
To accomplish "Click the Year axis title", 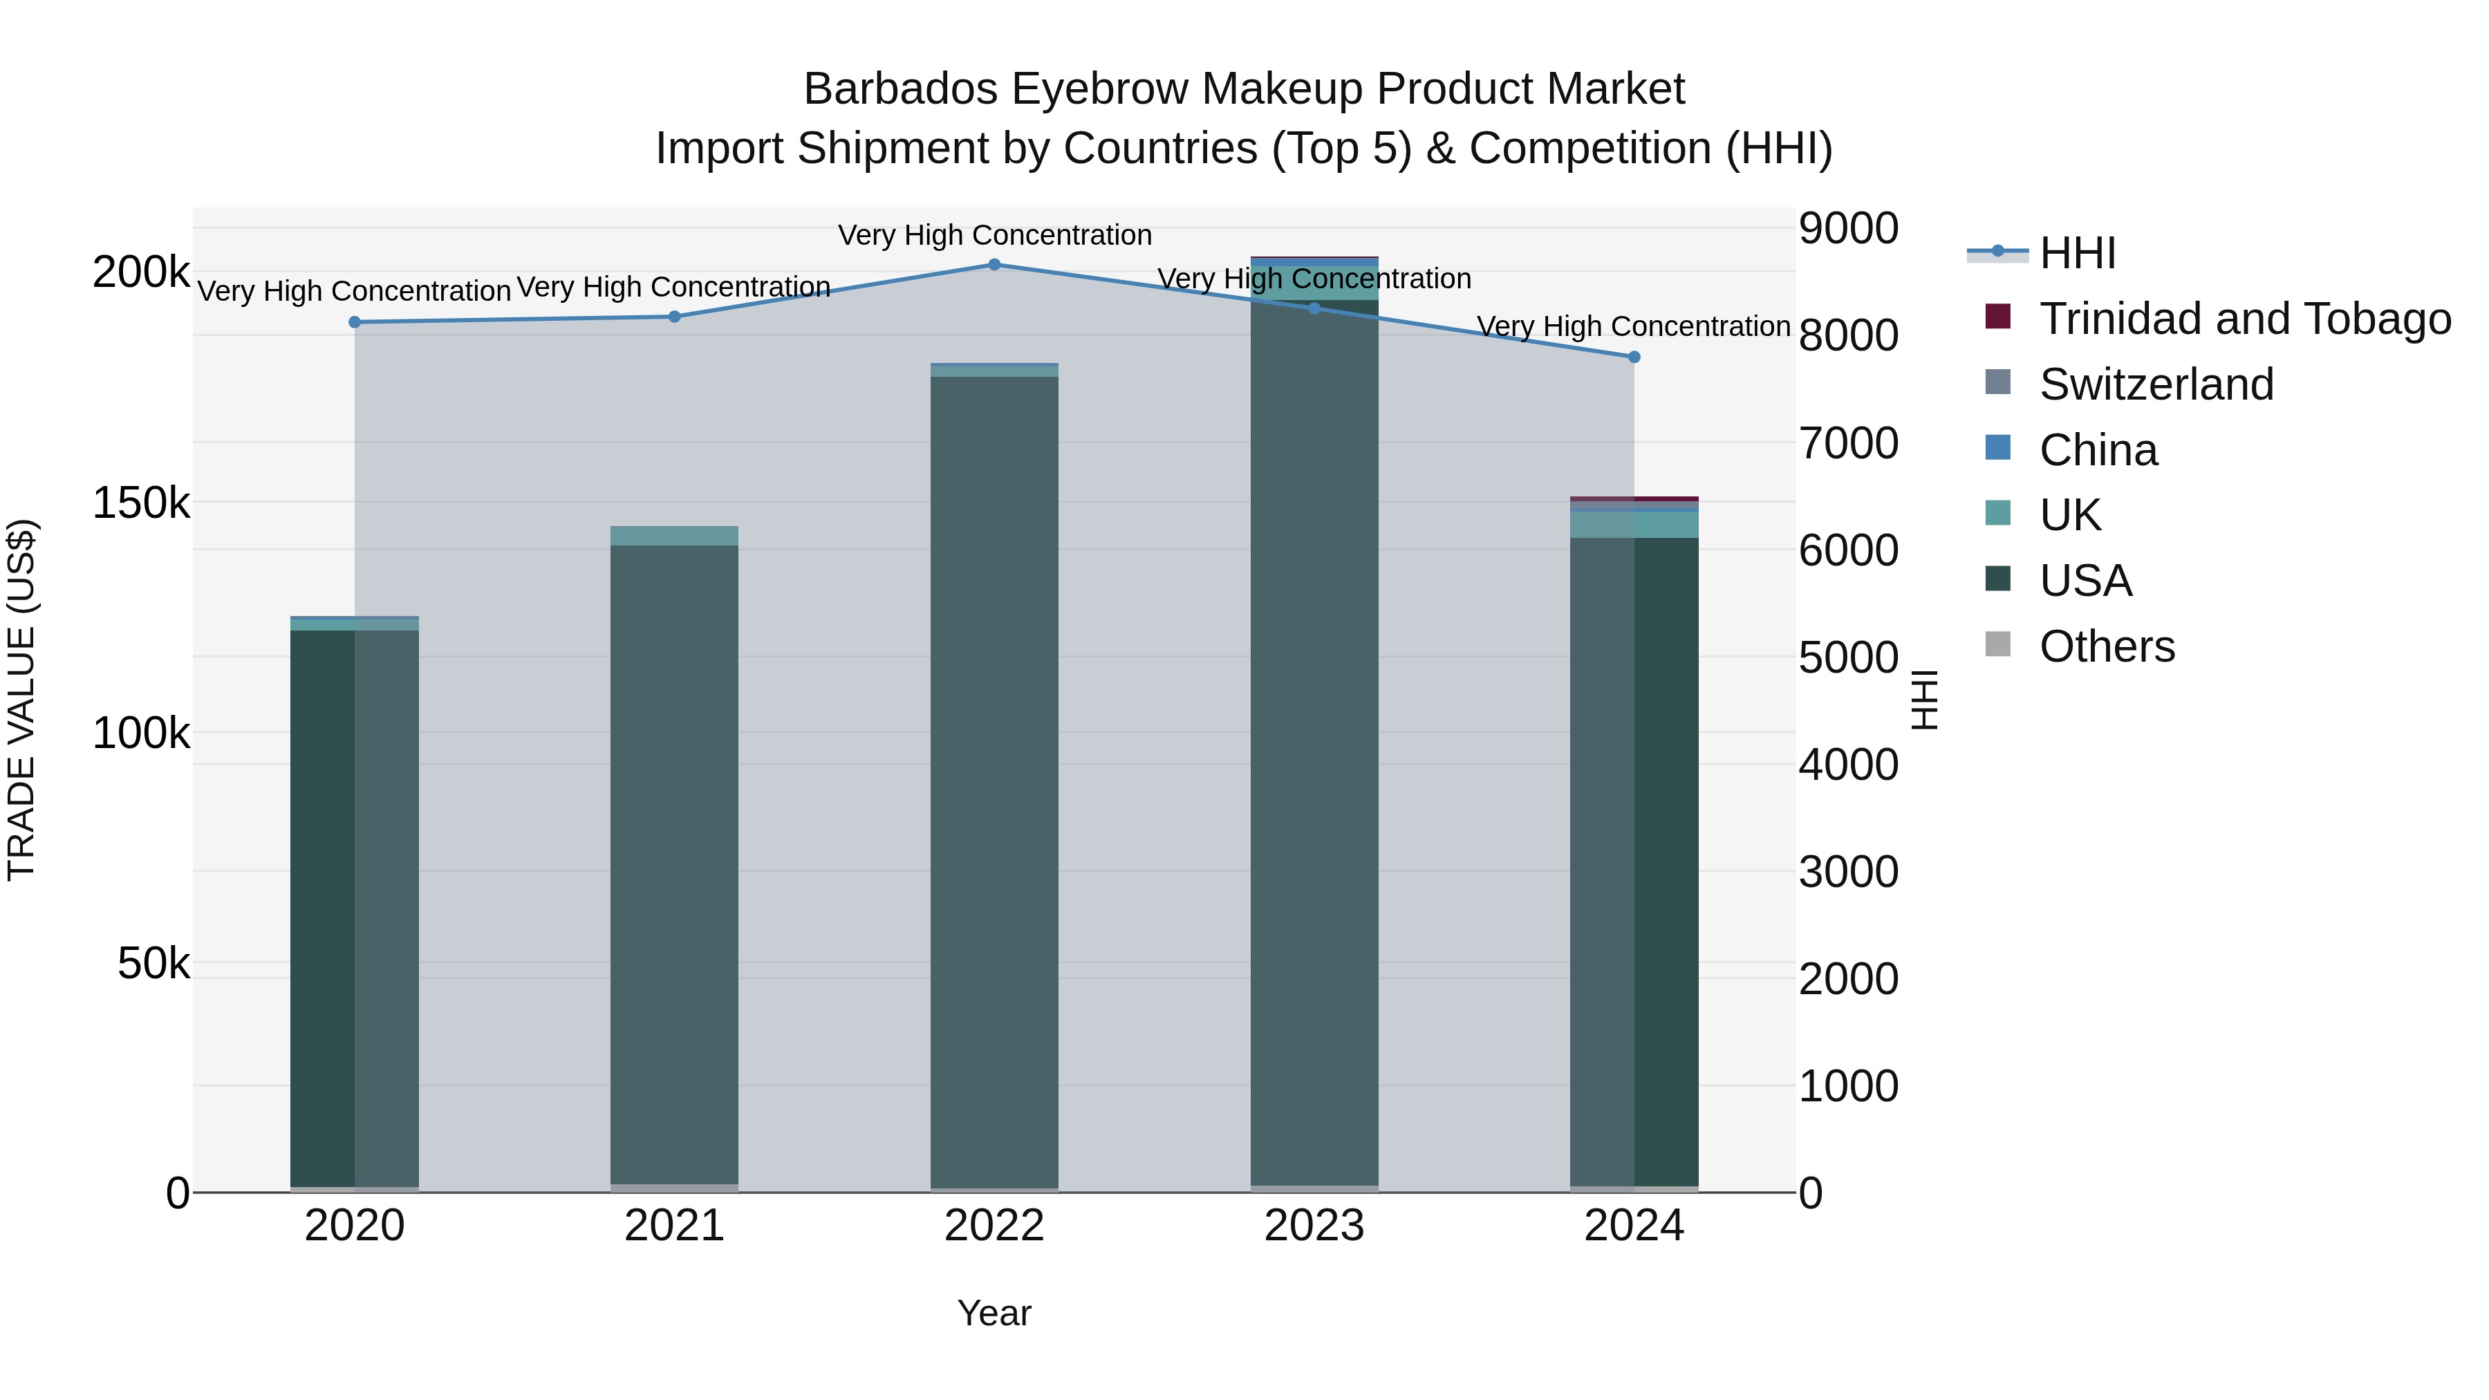I will click(x=994, y=1314).
